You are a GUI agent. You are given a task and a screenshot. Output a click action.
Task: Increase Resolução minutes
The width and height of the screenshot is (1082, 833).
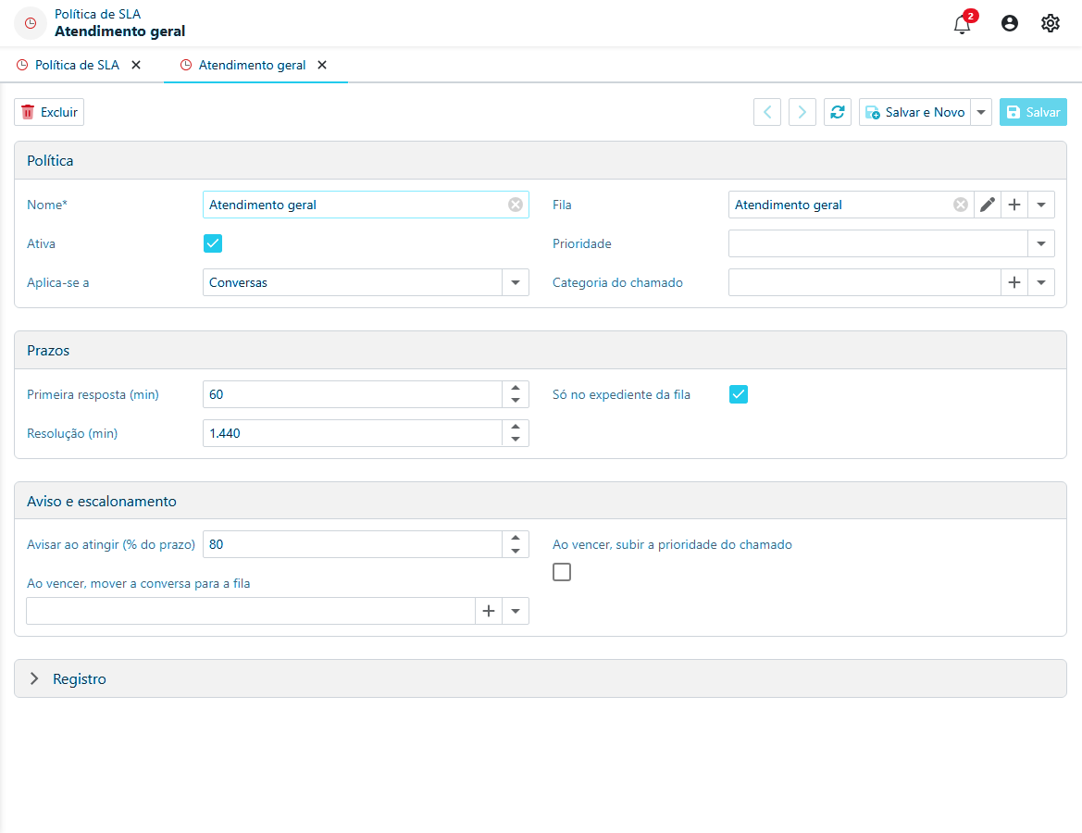[516, 427]
